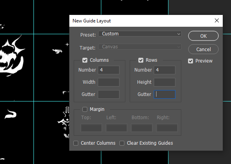Image resolution: width=231 pixels, height=164 pixels.
Task: Focus the Rows Height field
Action: pos(164,82)
